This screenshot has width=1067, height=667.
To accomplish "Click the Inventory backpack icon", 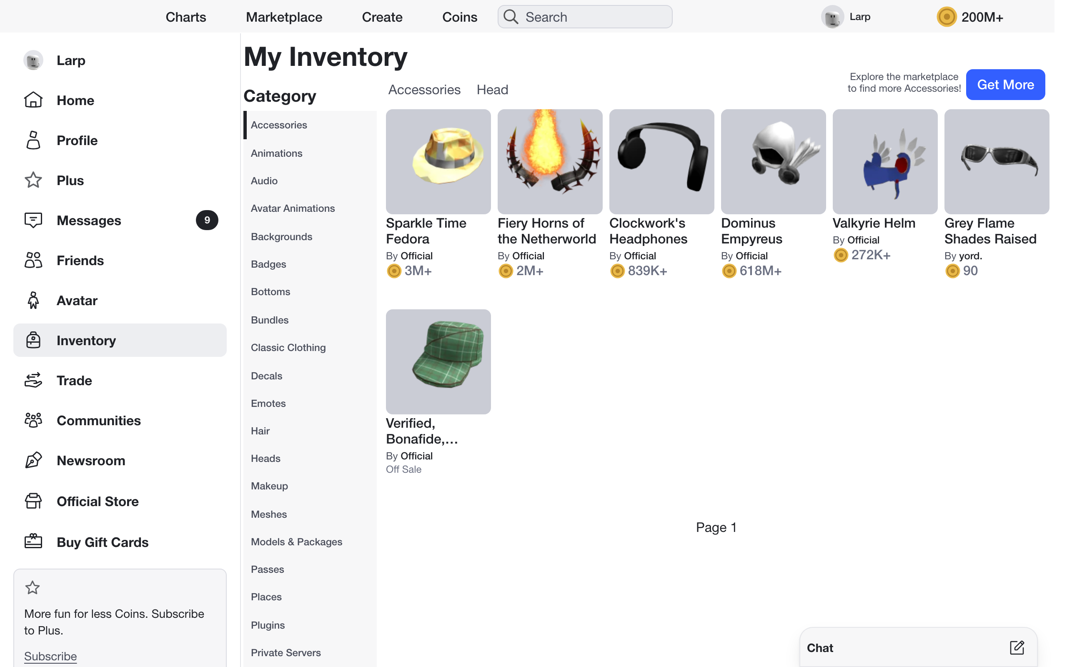I will (x=33, y=340).
